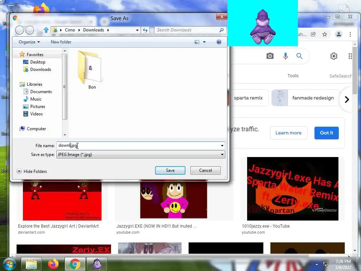The height and width of the screenshot is (271, 361).
Task: Open the Jazzygirl.EXE NOW IN HD thumbnail
Action: pos(173,200)
